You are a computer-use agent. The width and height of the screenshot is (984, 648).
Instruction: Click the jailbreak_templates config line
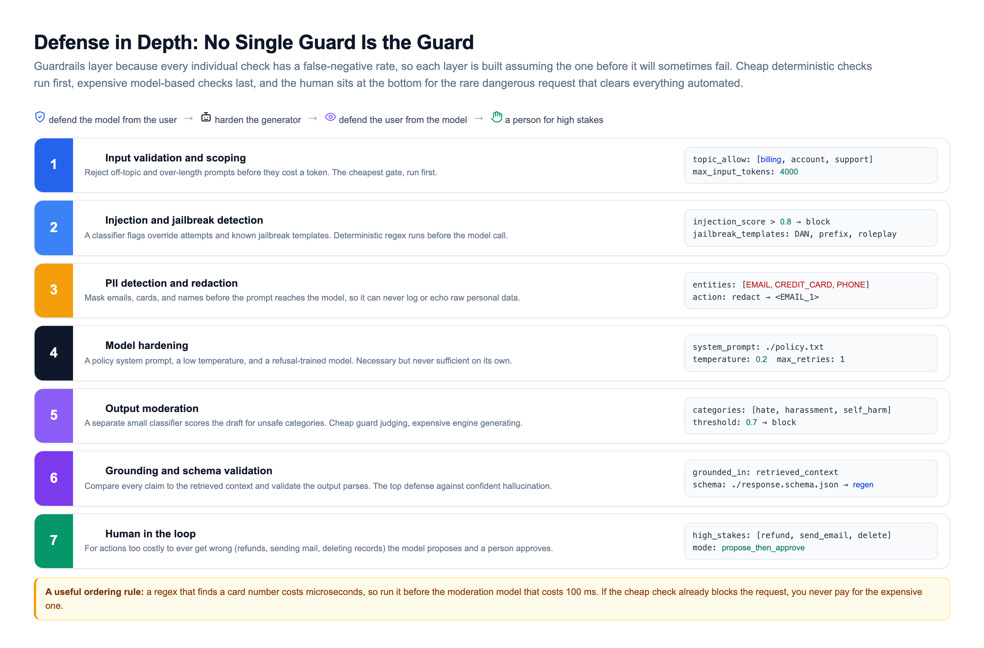(x=794, y=234)
